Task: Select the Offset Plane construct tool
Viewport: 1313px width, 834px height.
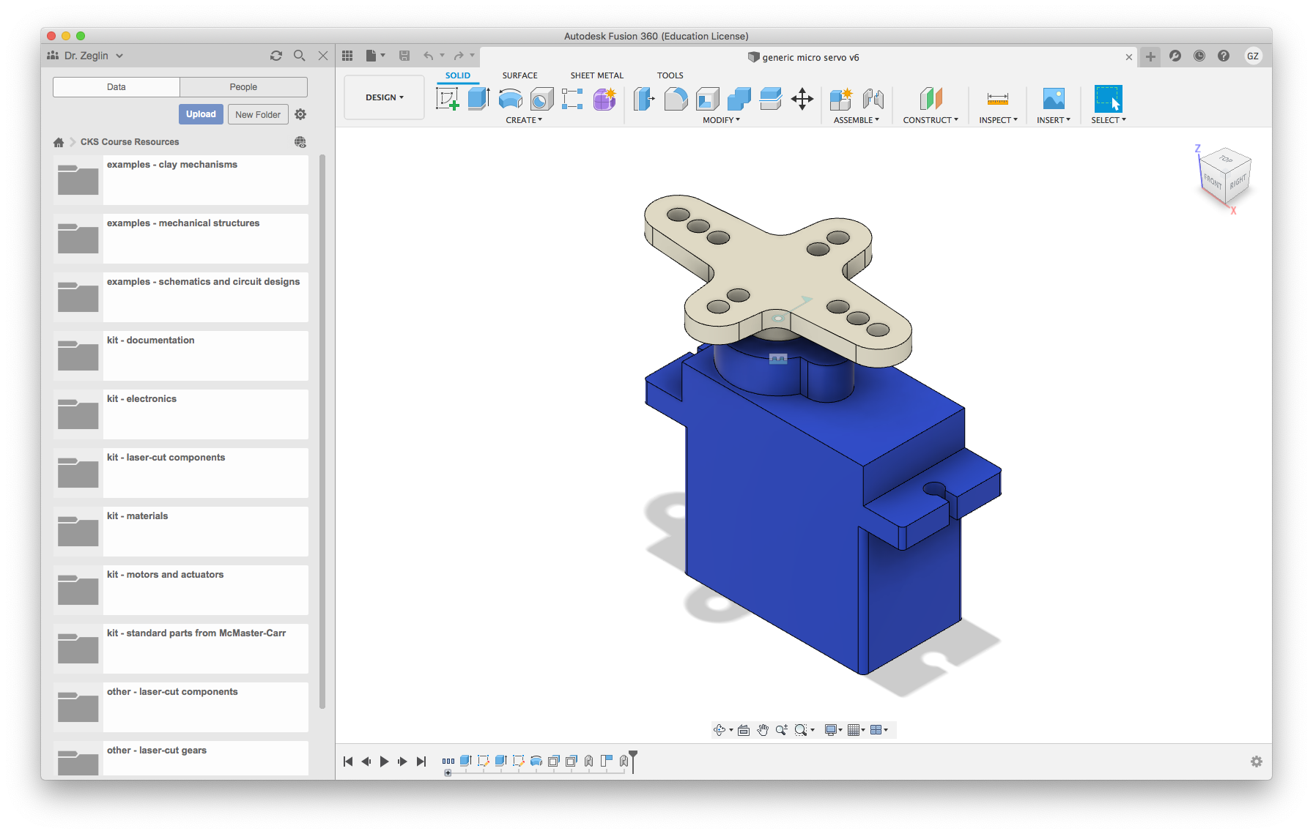Action: 931,99
